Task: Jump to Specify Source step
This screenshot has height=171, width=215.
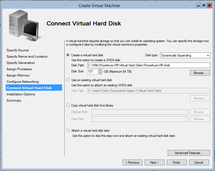Action: 18,50
